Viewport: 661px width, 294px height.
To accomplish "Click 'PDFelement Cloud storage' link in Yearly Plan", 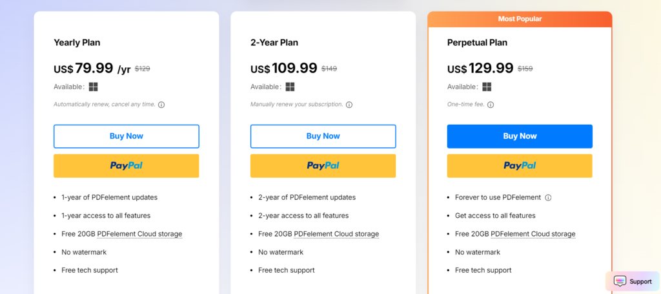I will tap(139, 234).
